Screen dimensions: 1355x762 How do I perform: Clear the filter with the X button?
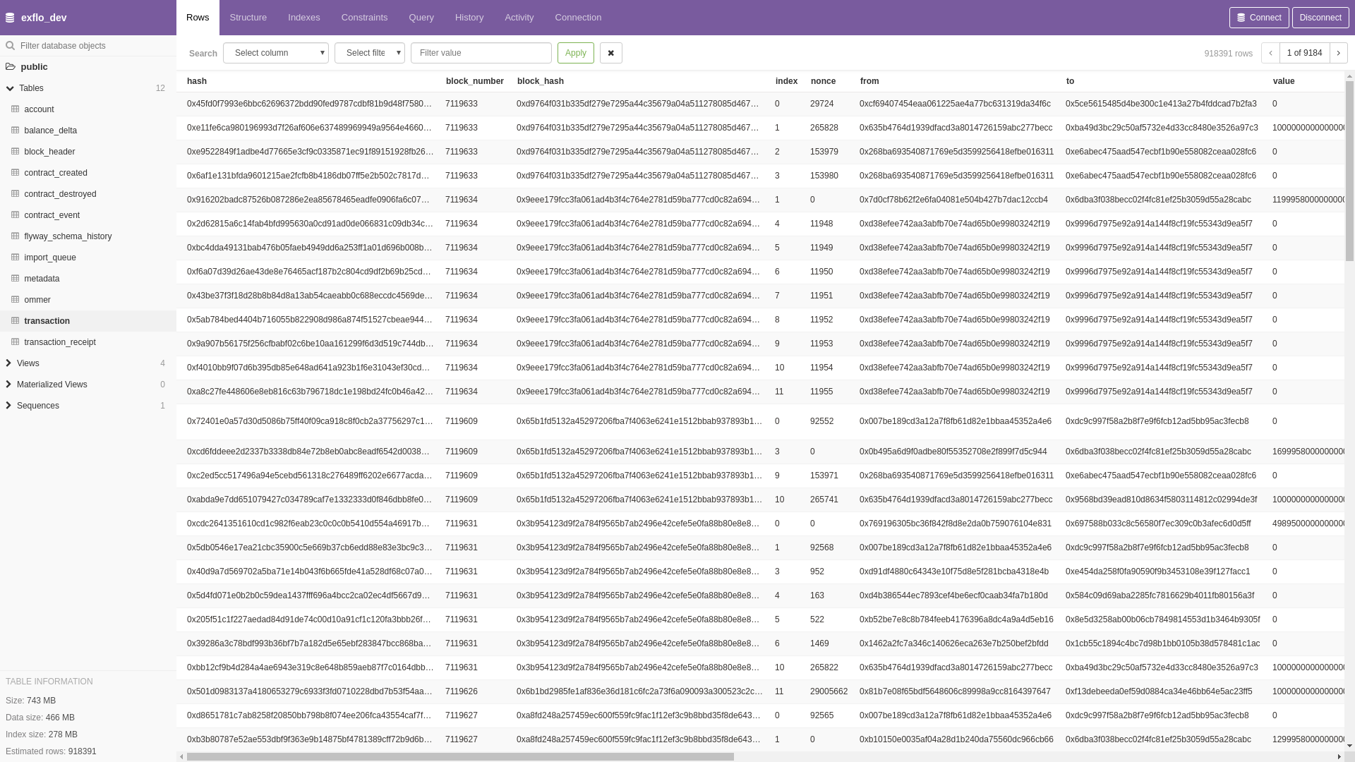(611, 53)
